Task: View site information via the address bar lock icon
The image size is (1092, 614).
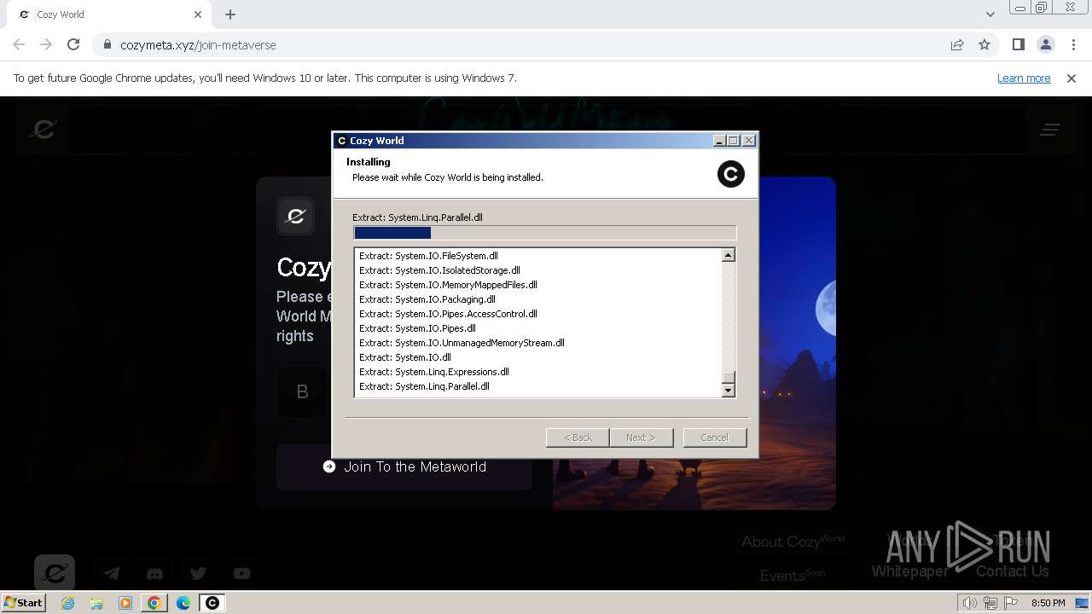Action: click(107, 45)
